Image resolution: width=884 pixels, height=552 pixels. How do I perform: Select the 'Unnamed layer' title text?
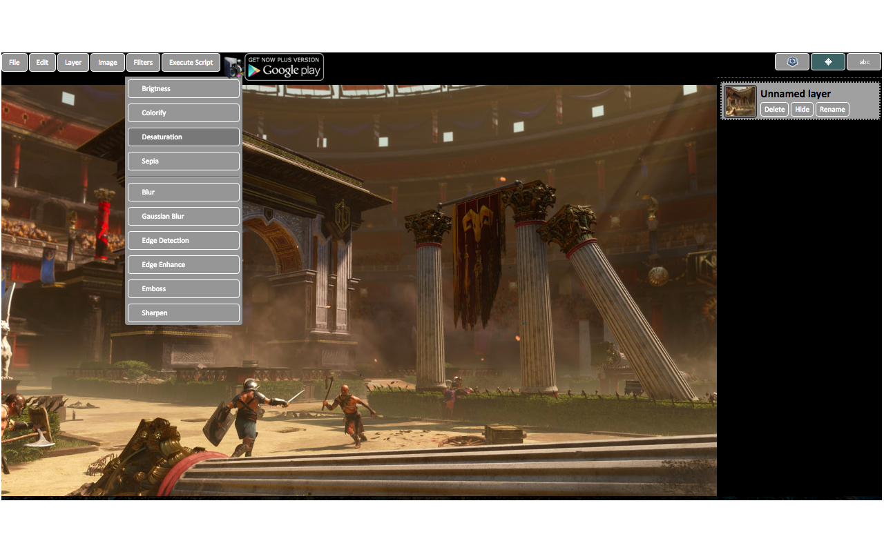pos(796,94)
